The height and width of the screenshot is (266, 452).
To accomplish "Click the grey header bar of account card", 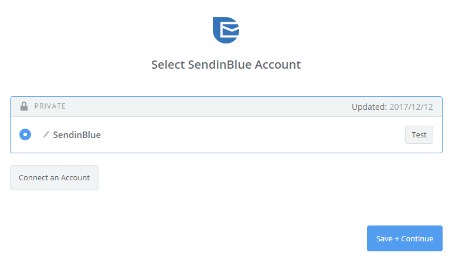I will coord(205,106).
